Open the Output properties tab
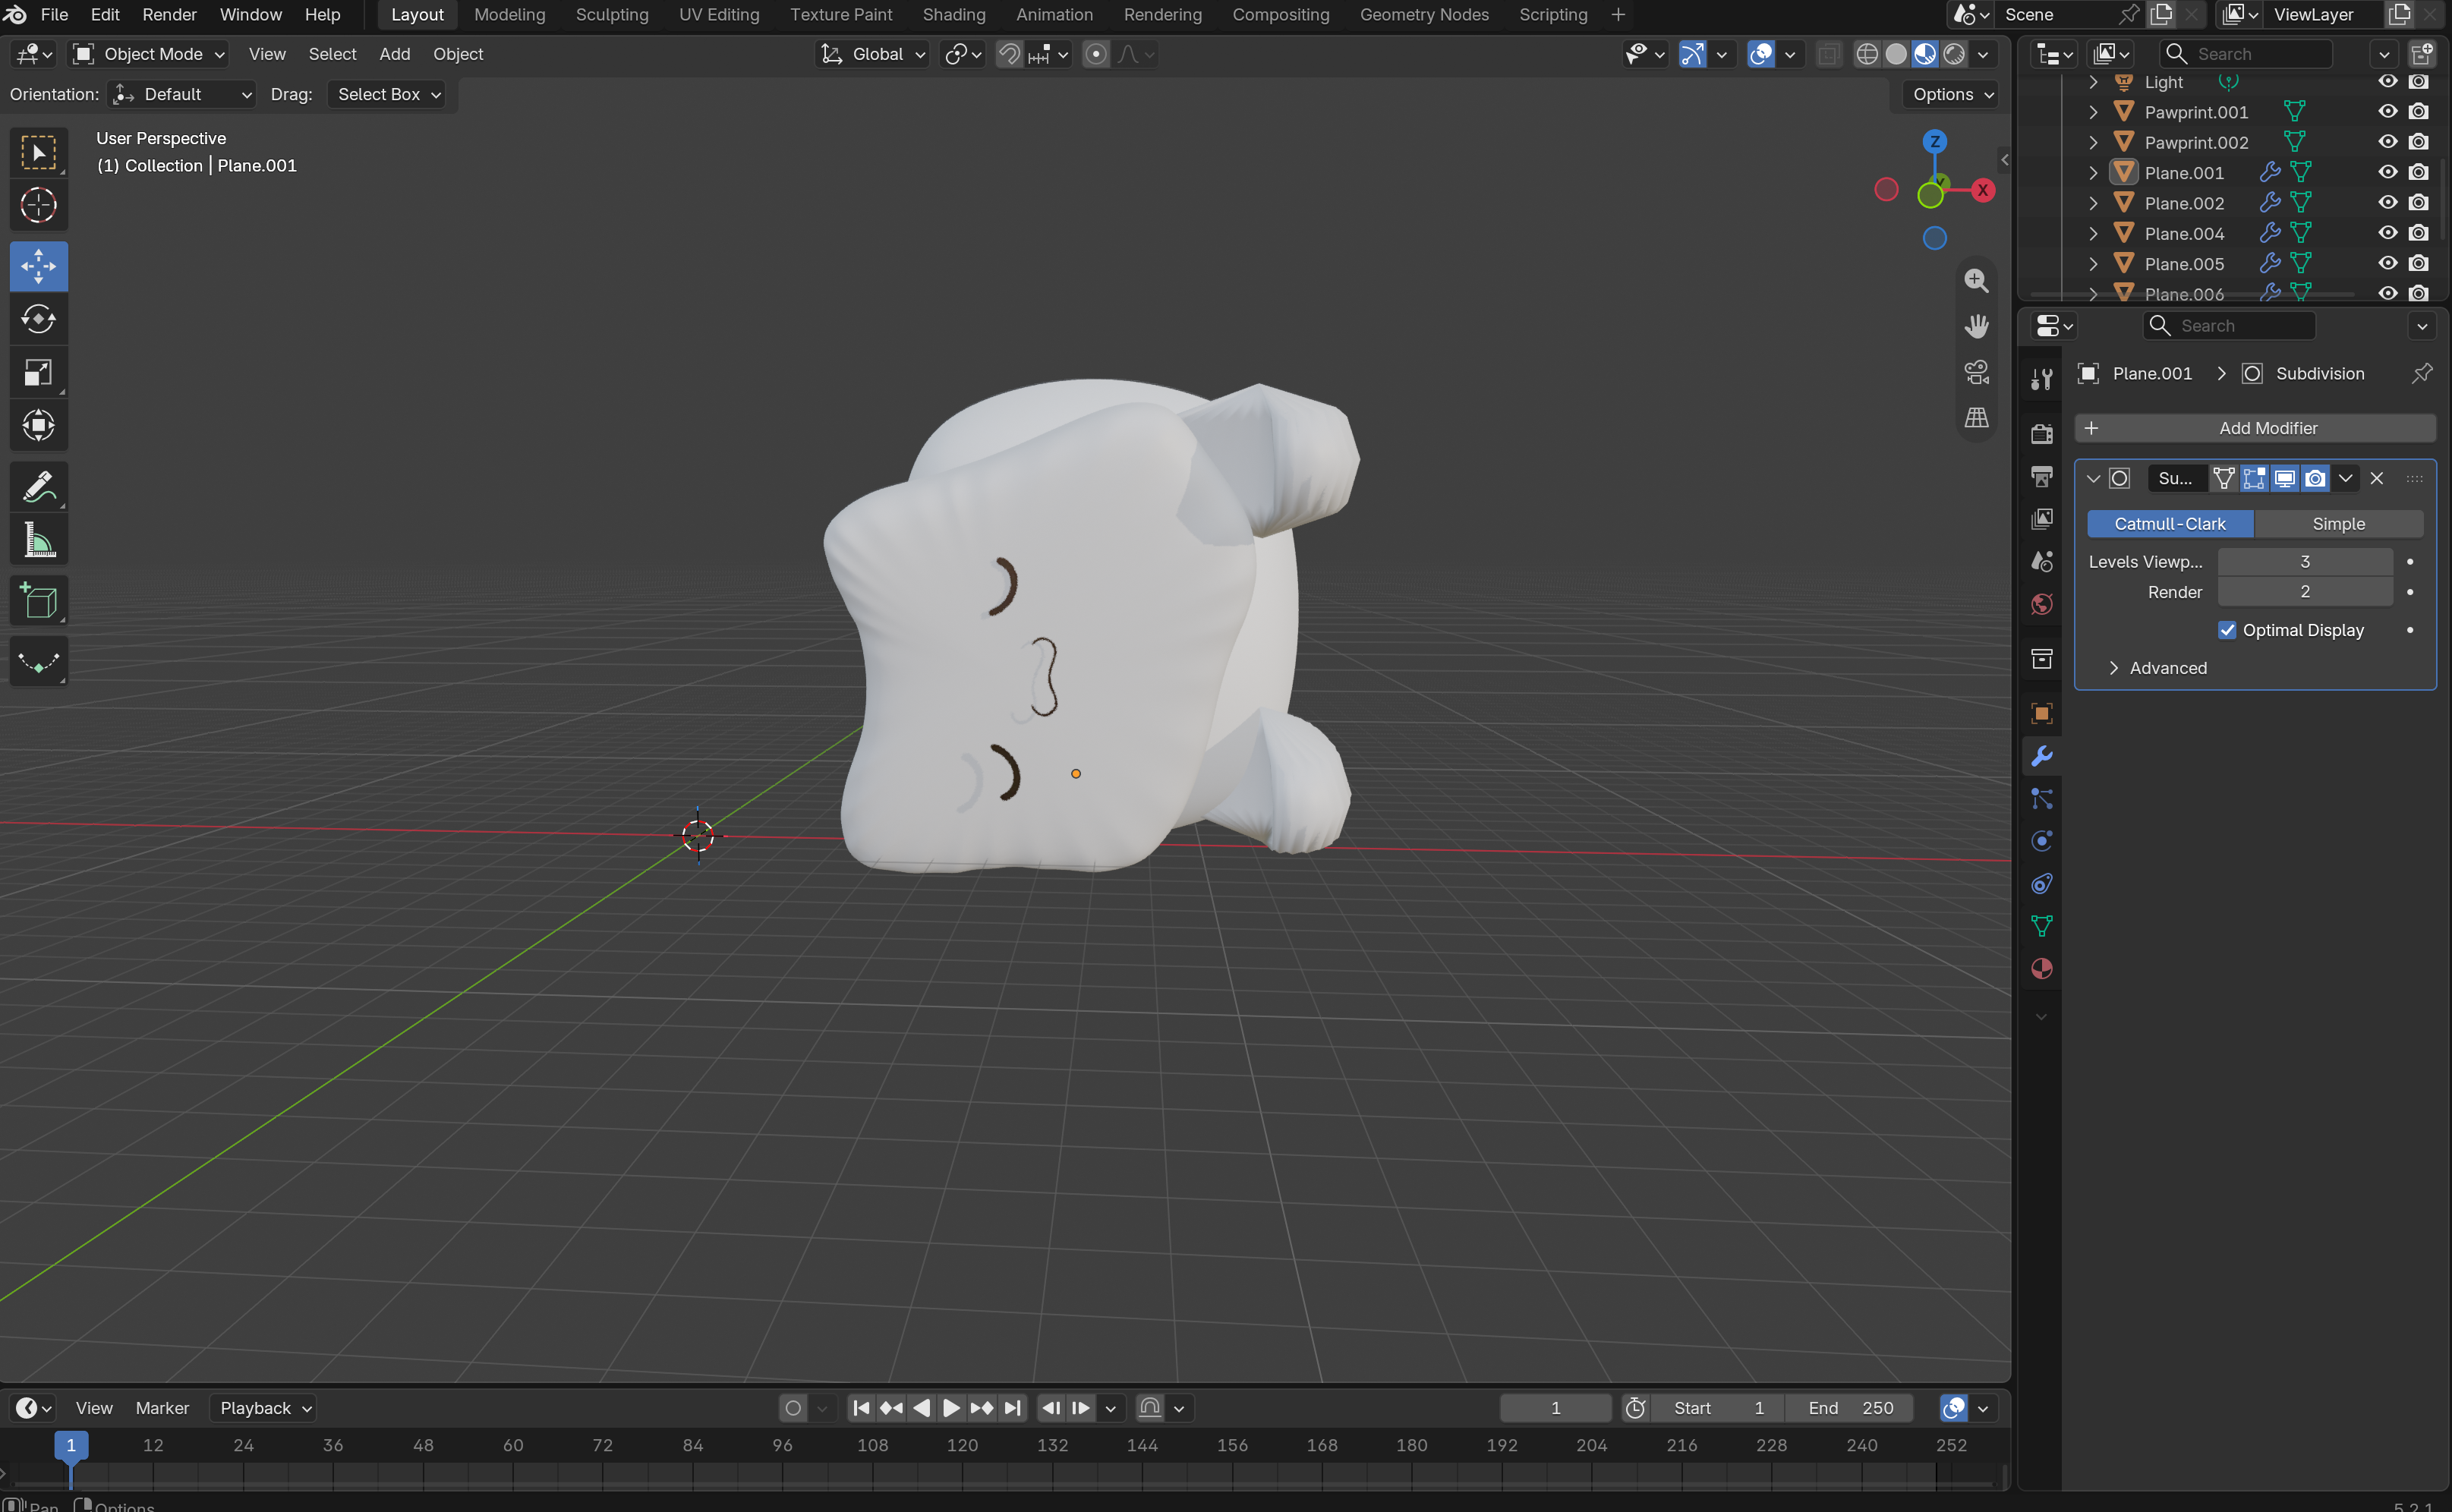 (2041, 476)
